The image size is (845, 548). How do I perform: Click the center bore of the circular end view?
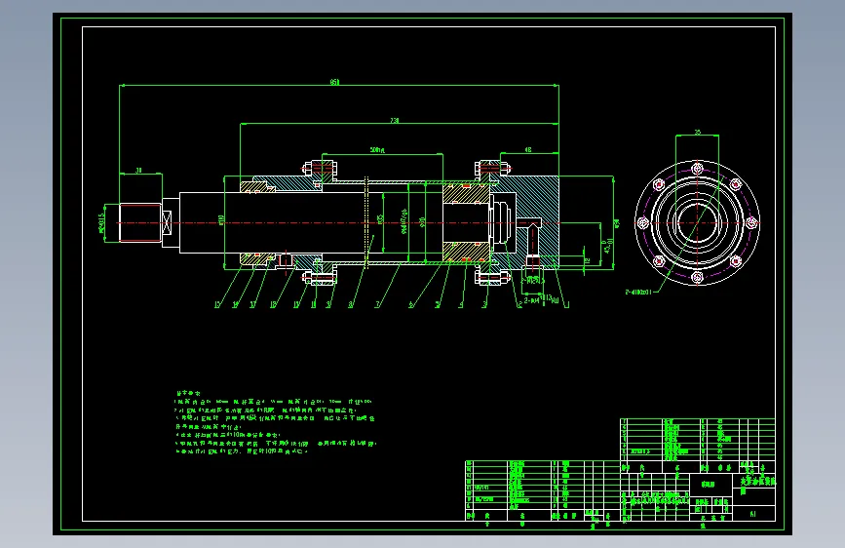tap(697, 222)
